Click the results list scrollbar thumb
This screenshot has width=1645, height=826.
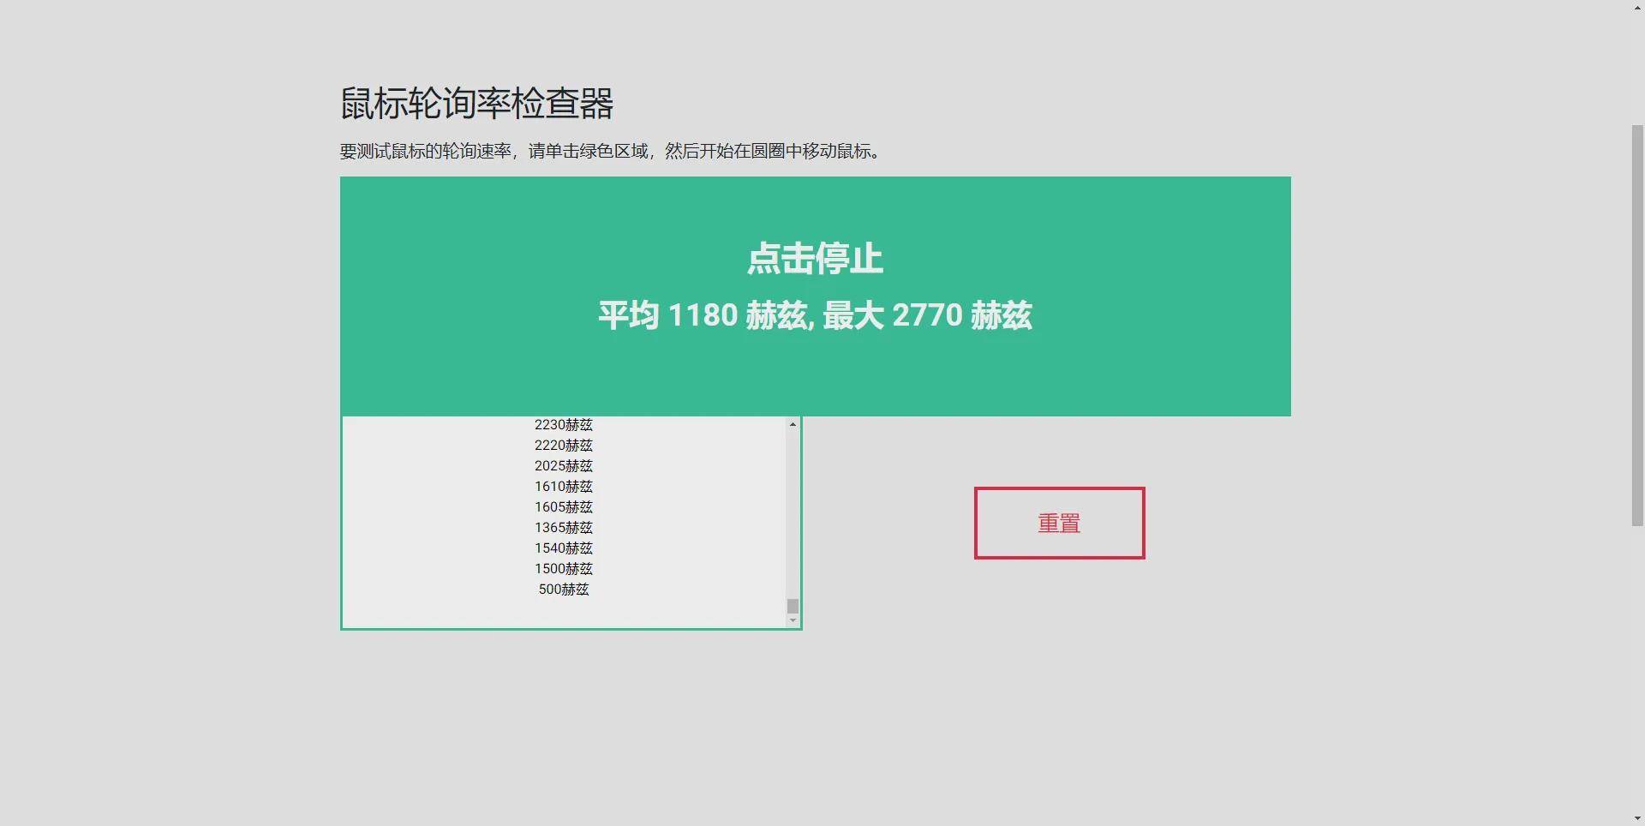pyautogui.click(x=793, y=606)
